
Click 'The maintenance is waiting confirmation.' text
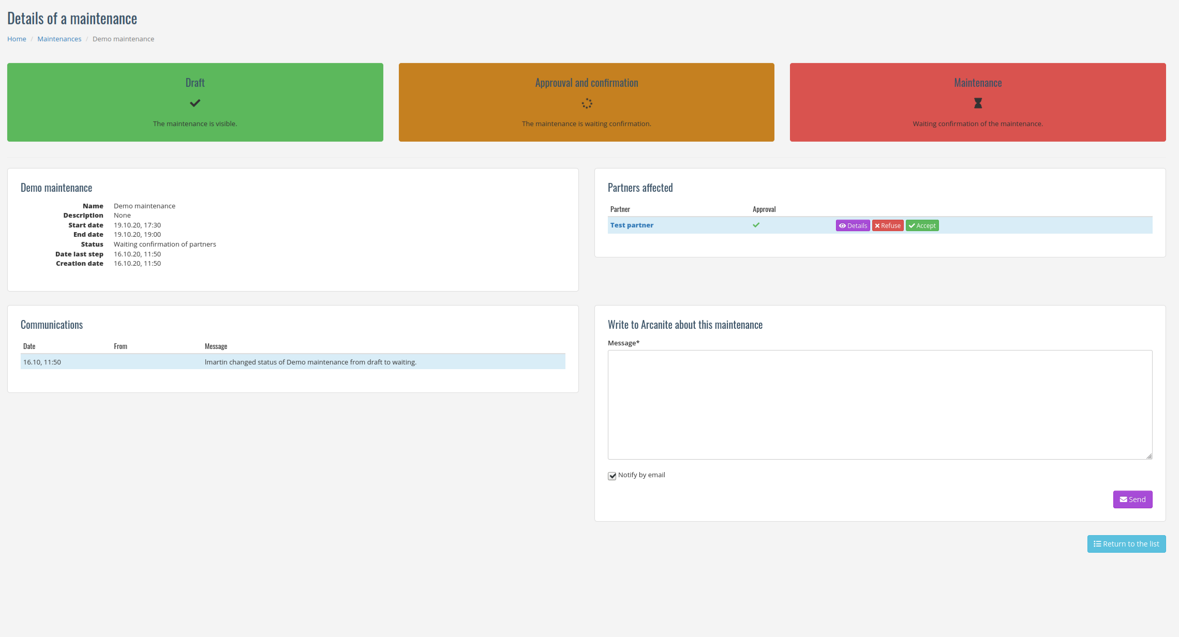(x=586, y=124)
